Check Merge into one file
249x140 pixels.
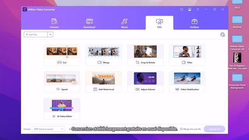(181, 129)
